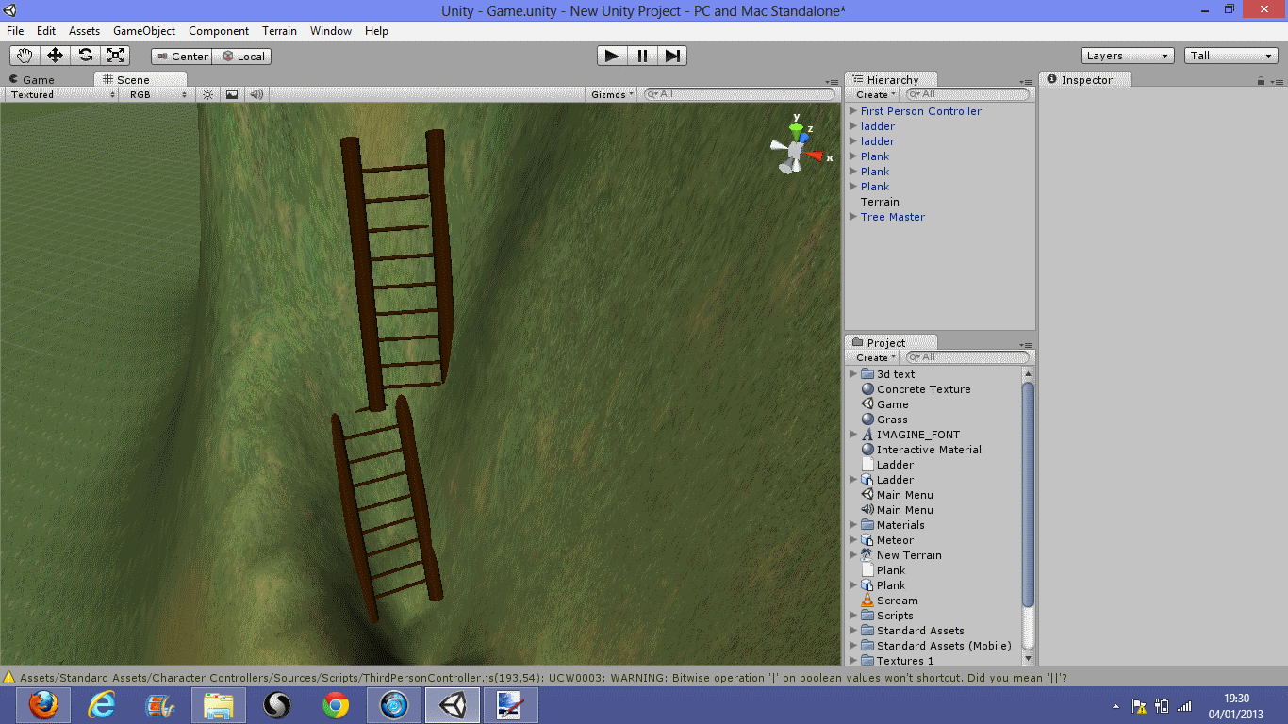Toggle scene lighting in Scene toolbar

pyautogui.click(x=208, y=94)
